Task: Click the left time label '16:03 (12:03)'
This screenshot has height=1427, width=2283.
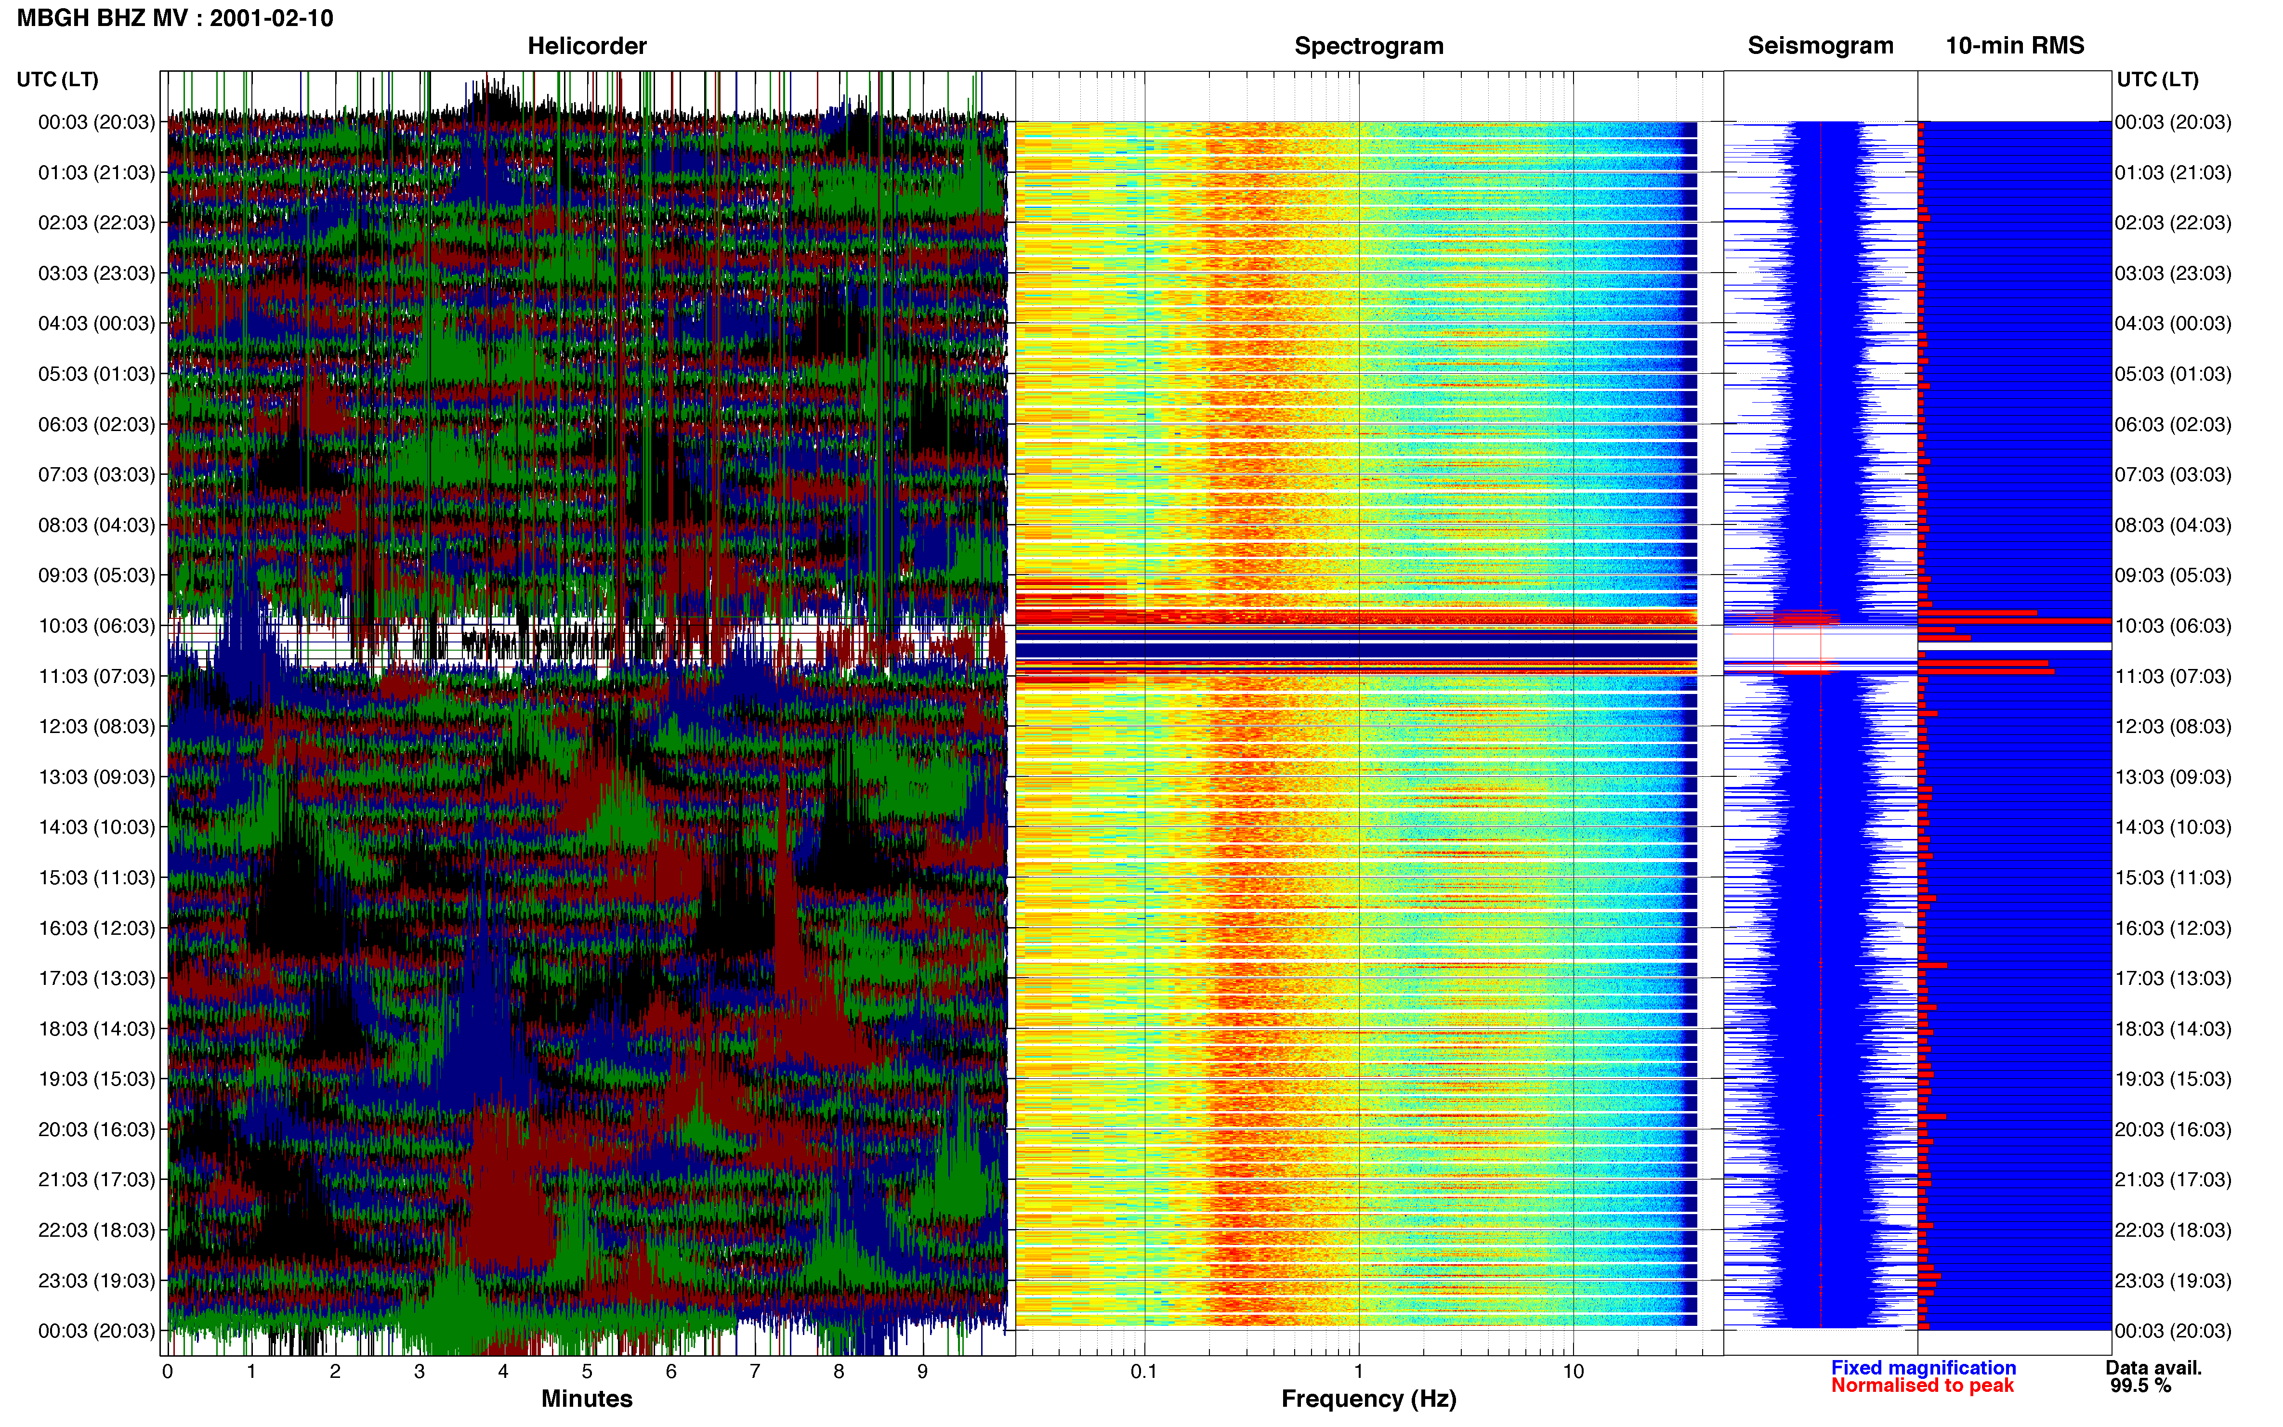Action: click(96, 928)
